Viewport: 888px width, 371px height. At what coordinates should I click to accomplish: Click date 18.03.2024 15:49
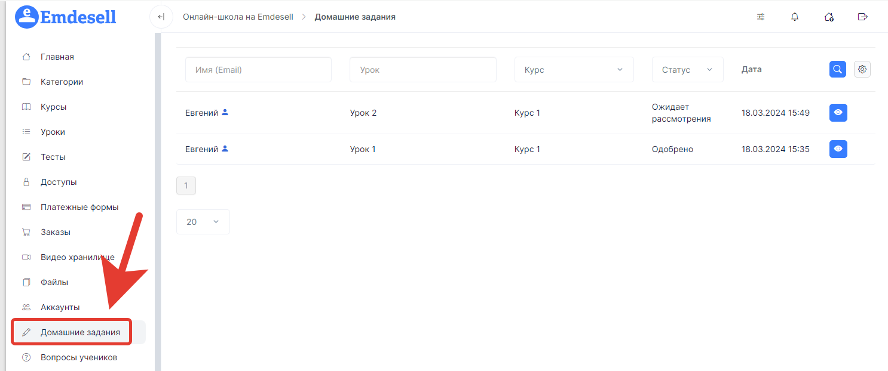click(776, 113)
